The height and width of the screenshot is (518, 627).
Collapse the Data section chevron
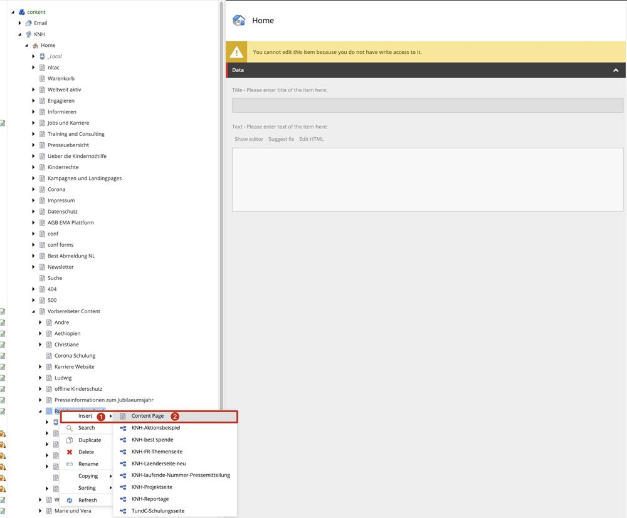pos(616,70)
